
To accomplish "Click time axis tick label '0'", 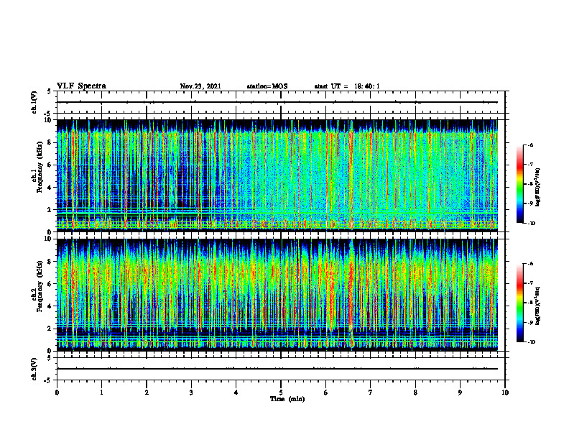I will pyautogui.click(x=57, y=393).
